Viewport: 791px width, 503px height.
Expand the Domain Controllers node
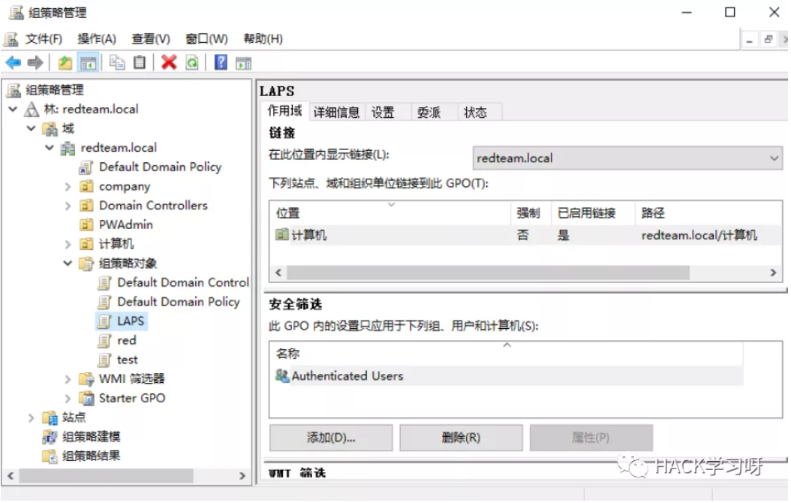tap(68, 206)
